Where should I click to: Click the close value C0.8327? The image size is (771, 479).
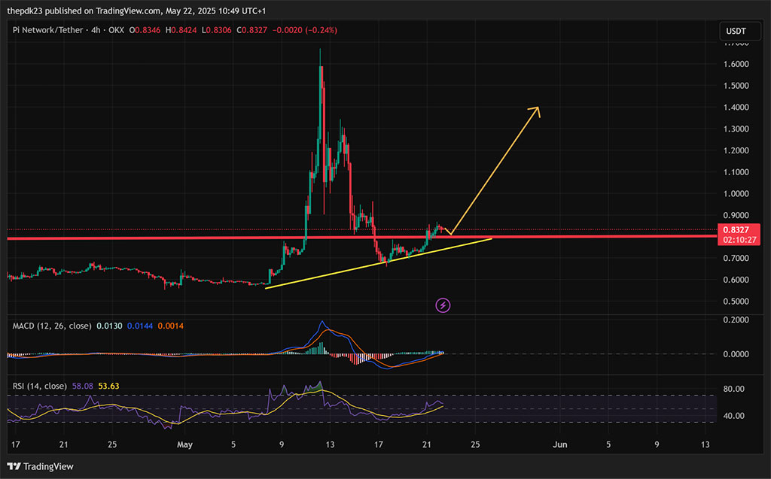(251, 30)
